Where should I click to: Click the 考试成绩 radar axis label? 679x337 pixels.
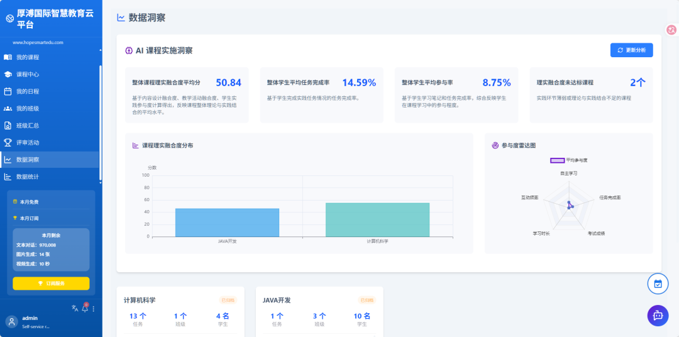[x=596, y=233]
